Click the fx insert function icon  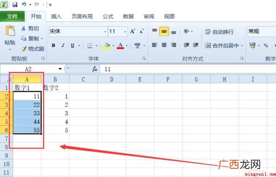[95, 69]
